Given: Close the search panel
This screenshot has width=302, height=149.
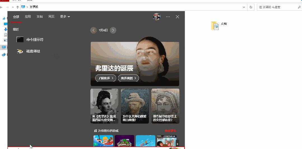Looking at the screenshot, I should coord(177,17).
